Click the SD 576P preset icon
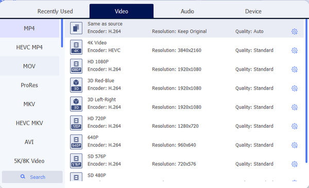The height and width of the screenshot is (188, 309). pyautogui.click(x=76, y=161)
